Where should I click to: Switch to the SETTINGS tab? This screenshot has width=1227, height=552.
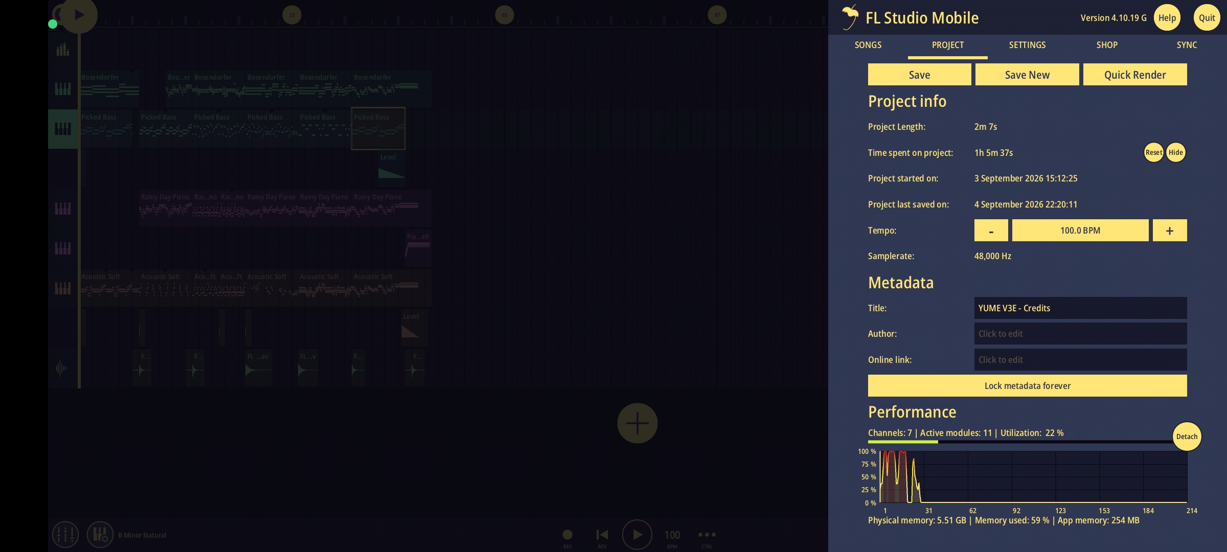(1027, 45)
